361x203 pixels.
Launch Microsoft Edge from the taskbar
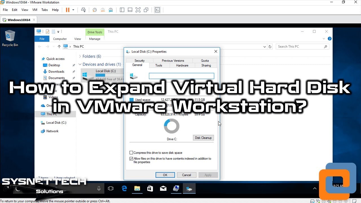[124, 188]
